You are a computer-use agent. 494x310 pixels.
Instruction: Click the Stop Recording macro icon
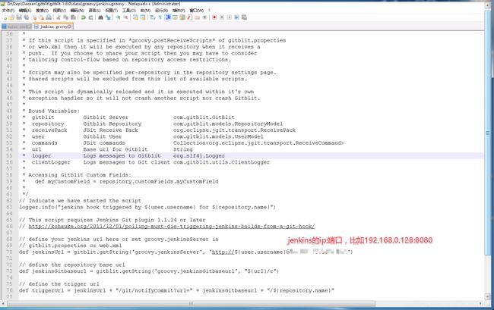[222, 17]
